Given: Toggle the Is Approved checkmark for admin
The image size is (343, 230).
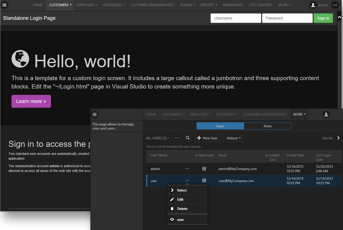Looking at the screenshot, I should (x=204, y=169).
